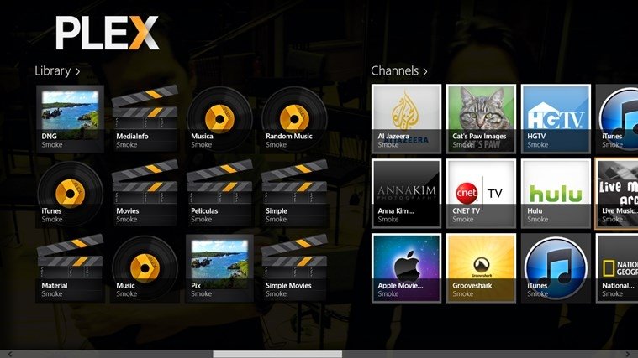The width and height of the screenshot is (638, 358).
Task: Open the top-row iTunes channel tile
Action: point(617,119)
